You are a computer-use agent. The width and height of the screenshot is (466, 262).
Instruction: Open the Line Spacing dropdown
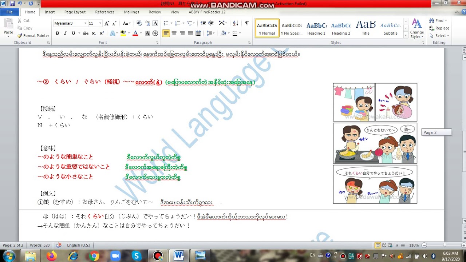pyautogui.click(x=210, y=33)
